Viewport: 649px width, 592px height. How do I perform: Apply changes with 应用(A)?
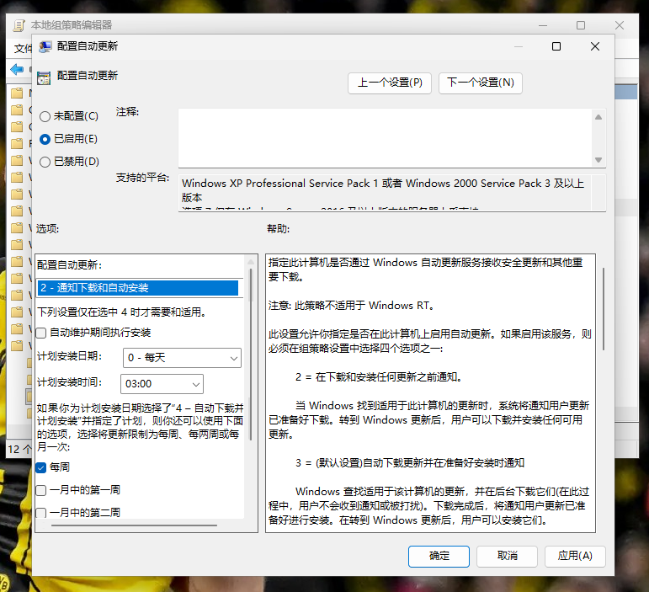[x=575, y=556]
